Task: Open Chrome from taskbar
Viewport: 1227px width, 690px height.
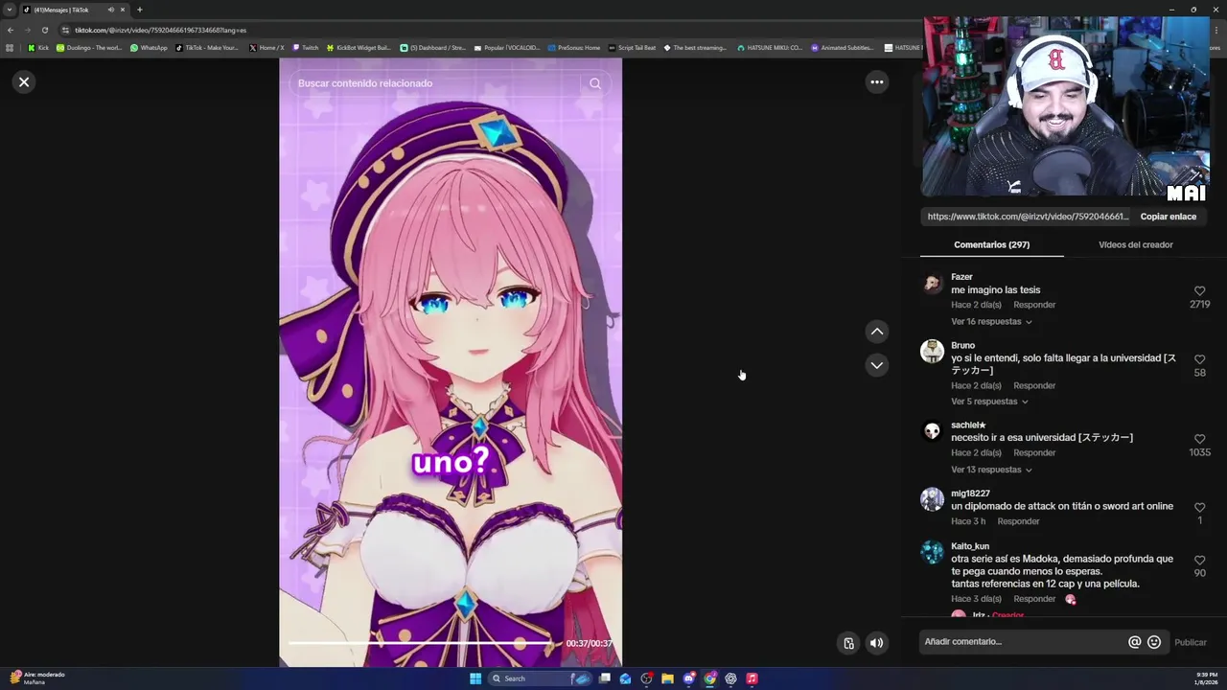Action: click(709, 678)
